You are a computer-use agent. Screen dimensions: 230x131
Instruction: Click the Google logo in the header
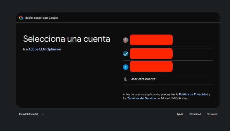(21, 18)
